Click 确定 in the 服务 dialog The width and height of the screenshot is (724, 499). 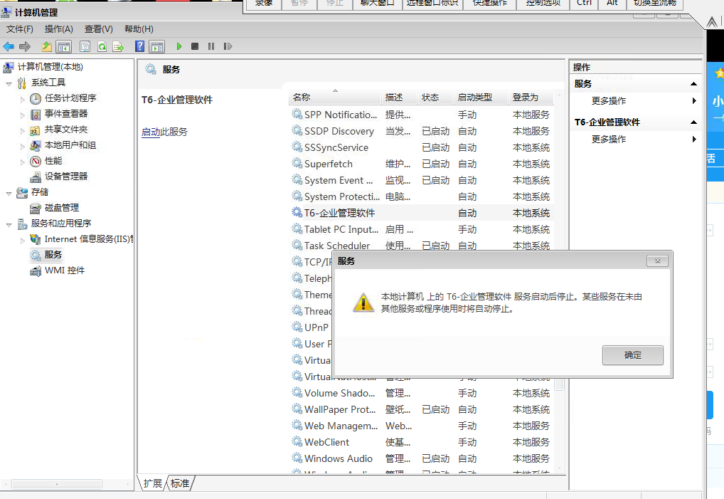pyautogui.click(x=632, y=355)
